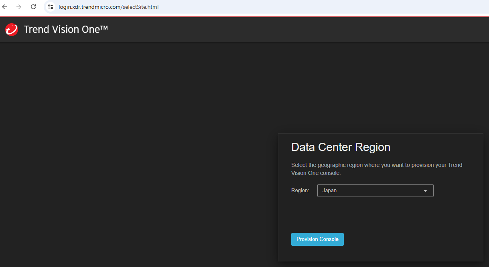Click the browser back arrow
This screenshot has height=267, width=489.
[5, 7]
